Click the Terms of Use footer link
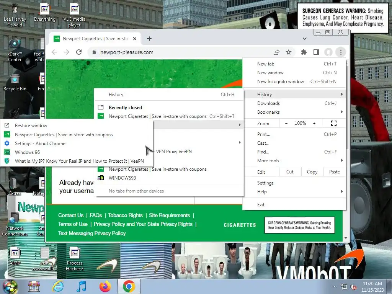Viewport: 392px width, 294px height. (x=73, y=224)
